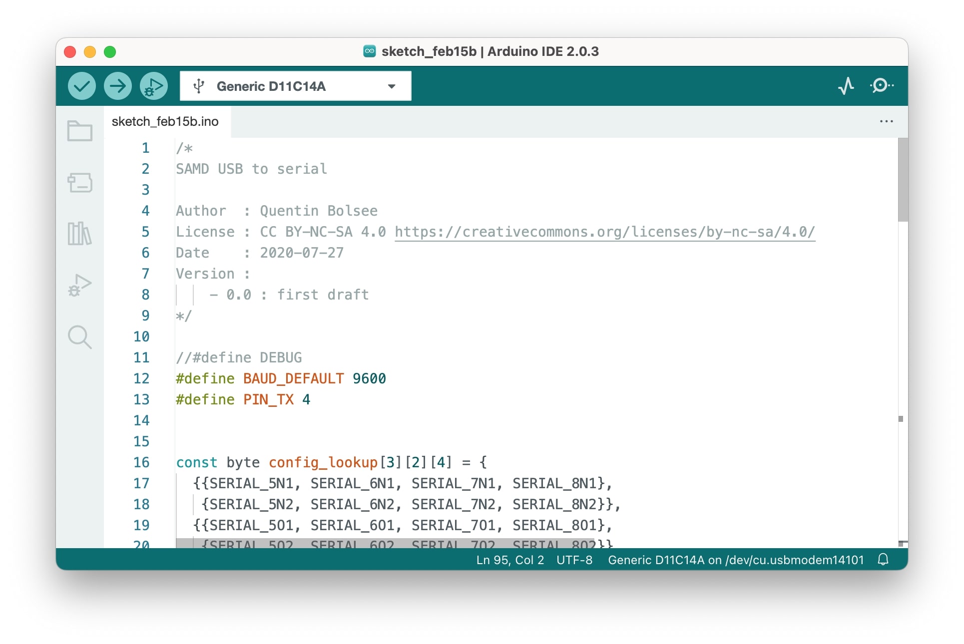
Task: Open the Serial Plotter
Action: click(x=846, y=86)
